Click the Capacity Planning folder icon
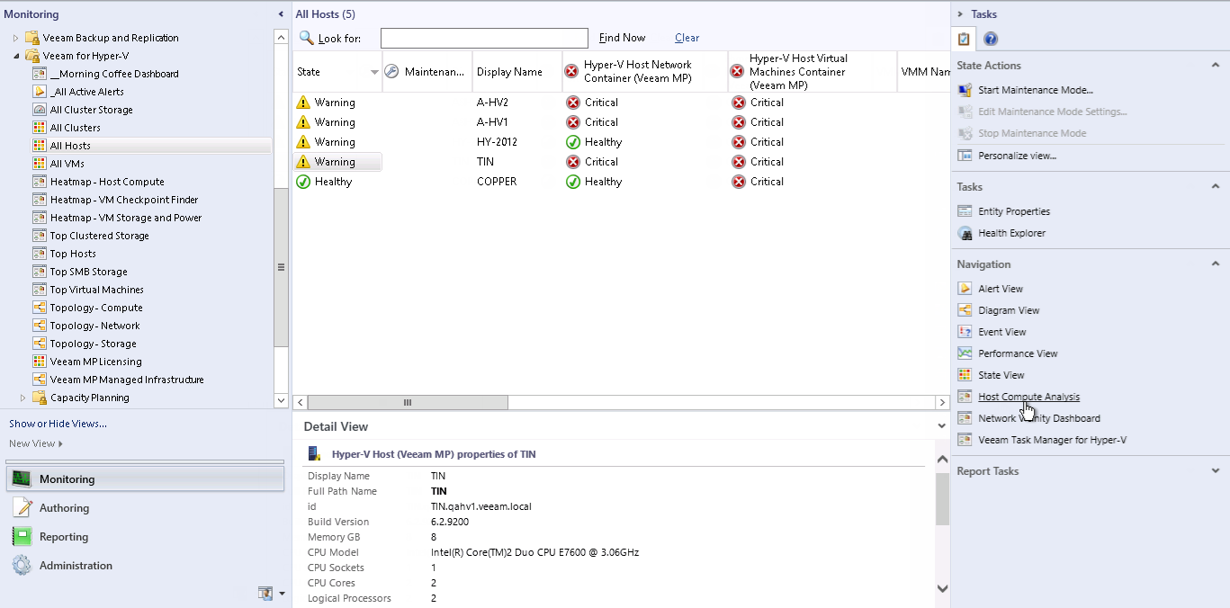Image resolution: width=1230 pixels, height=608 pixels. click(40, 398)
